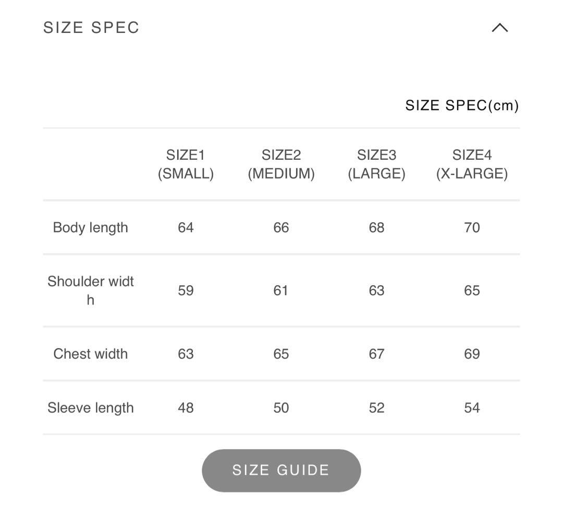
Task: Click the Chest width row label
Action: point(90,354)
